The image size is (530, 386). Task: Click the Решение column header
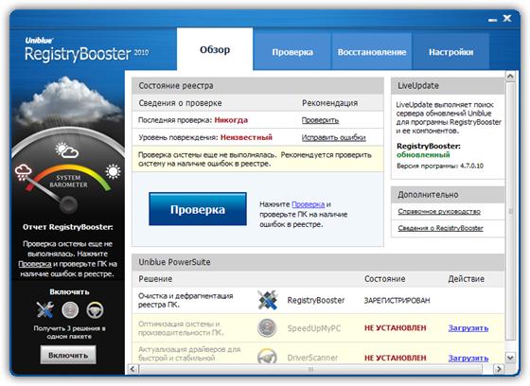155,279
